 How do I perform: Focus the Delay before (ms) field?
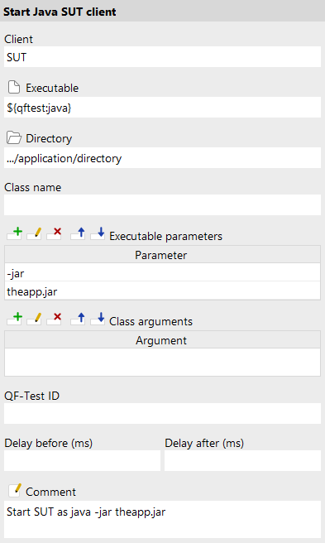tap(82, 460)
